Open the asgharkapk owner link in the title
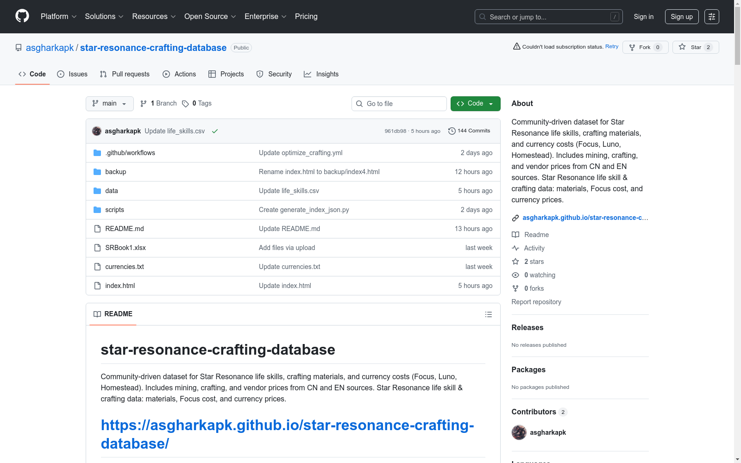741x463 pixels. (50, 48)
